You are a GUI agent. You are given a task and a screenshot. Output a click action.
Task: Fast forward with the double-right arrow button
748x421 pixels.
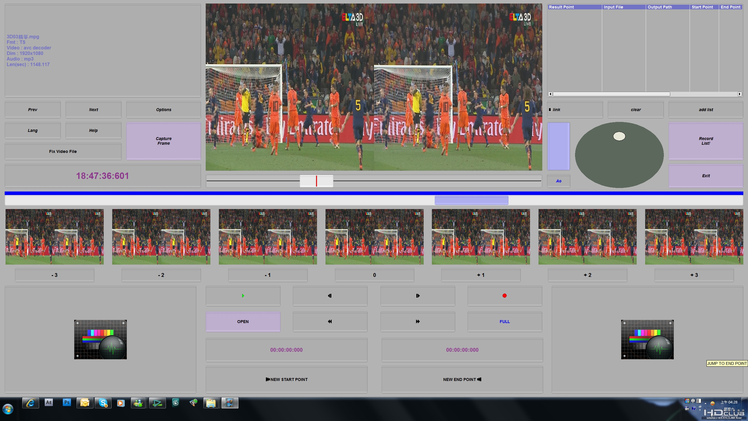[418, 322]
